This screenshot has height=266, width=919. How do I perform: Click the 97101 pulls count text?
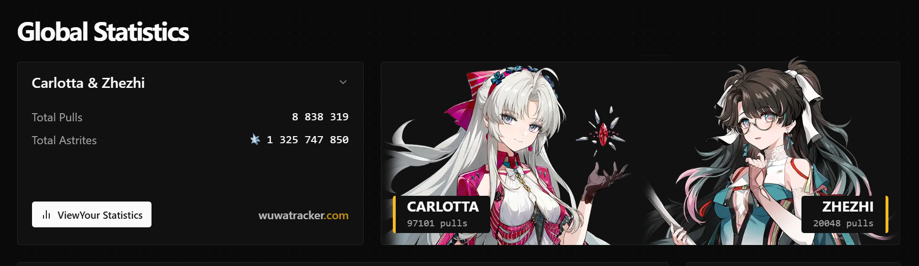pyautogui.click(x=437, y=223)
